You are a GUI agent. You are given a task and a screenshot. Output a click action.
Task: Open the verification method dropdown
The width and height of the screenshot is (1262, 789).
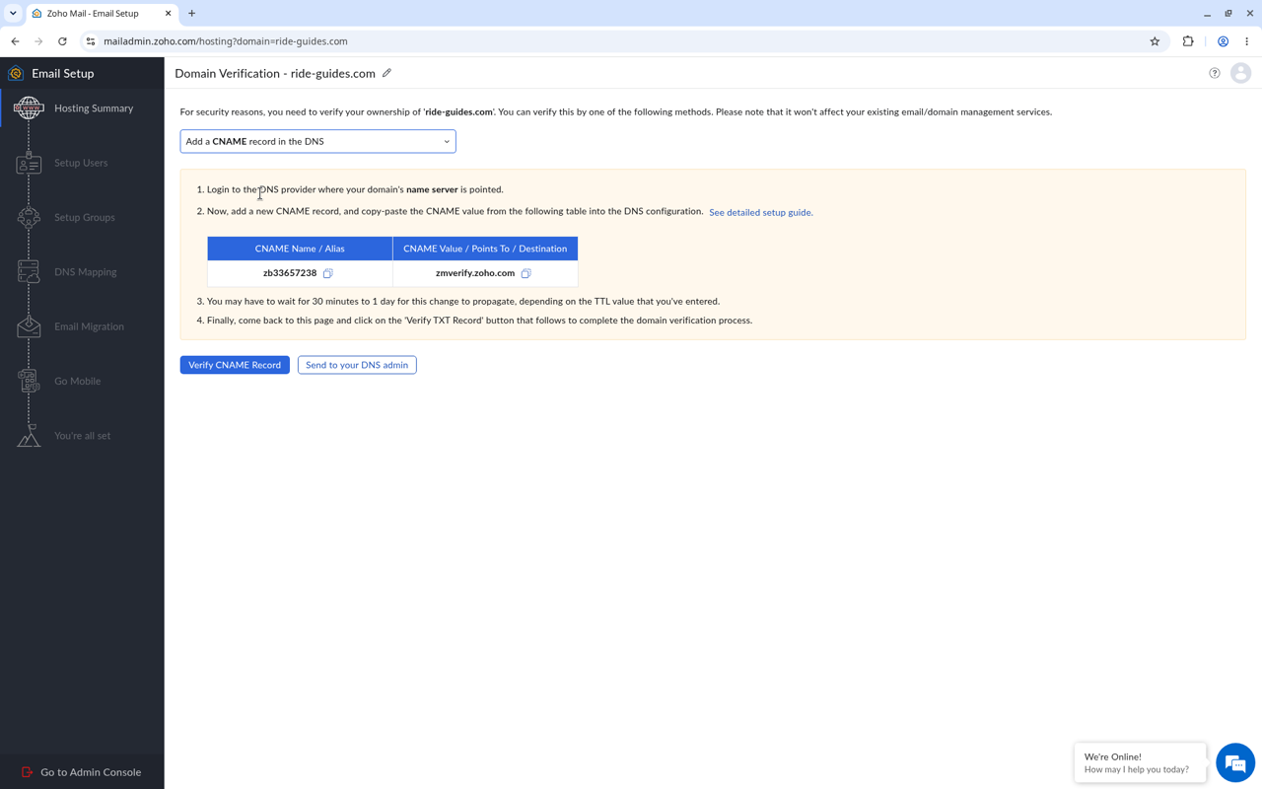click(317, 141)
